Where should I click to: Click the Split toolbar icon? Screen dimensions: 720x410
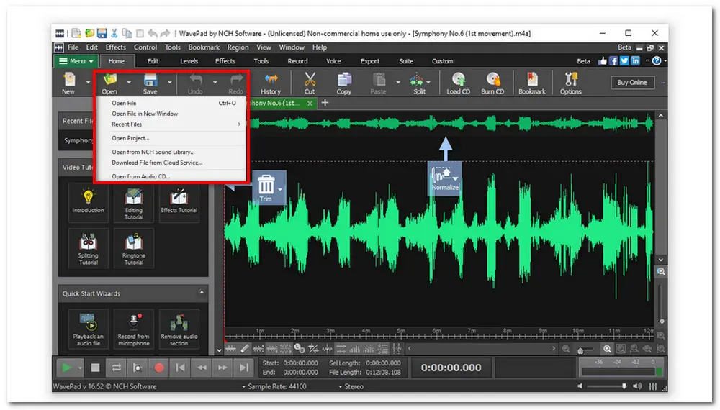[x=418, y=83]
